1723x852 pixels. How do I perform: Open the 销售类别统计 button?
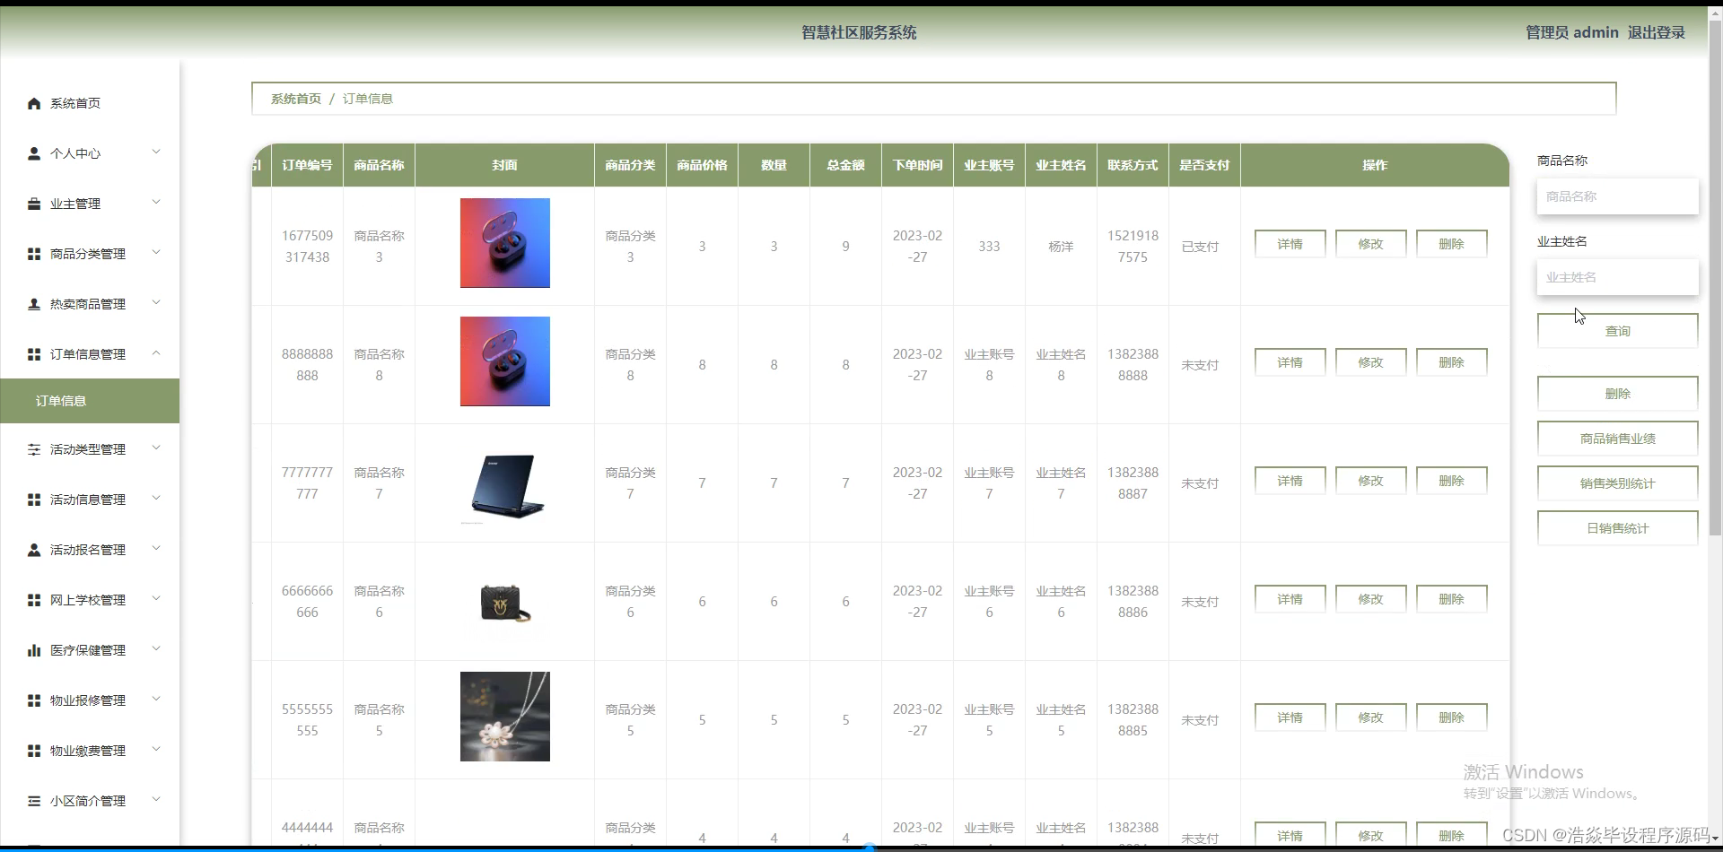tap(1618, 483)
